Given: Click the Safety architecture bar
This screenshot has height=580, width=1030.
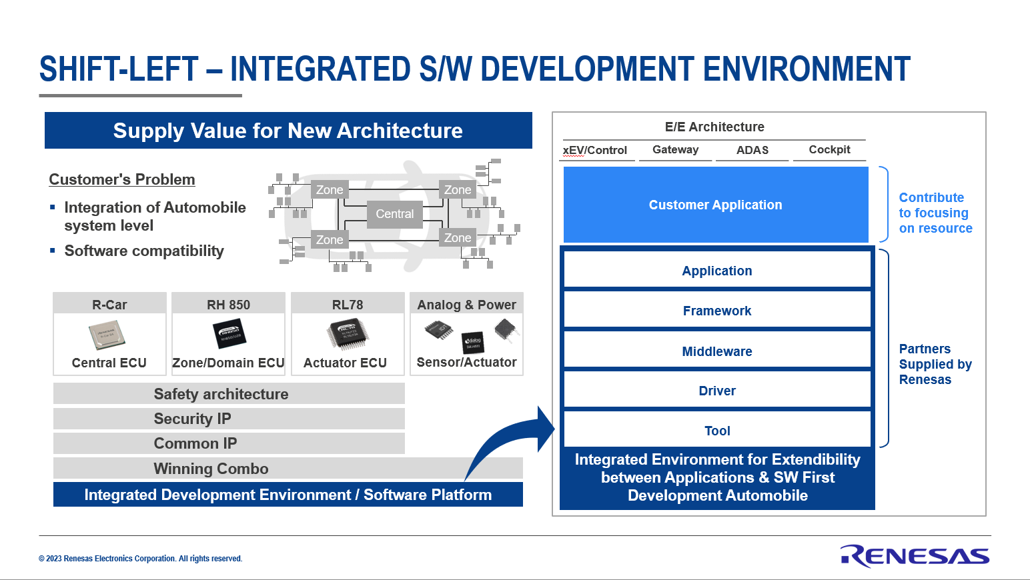Looking at the screenshot, I should coord(229,394).
